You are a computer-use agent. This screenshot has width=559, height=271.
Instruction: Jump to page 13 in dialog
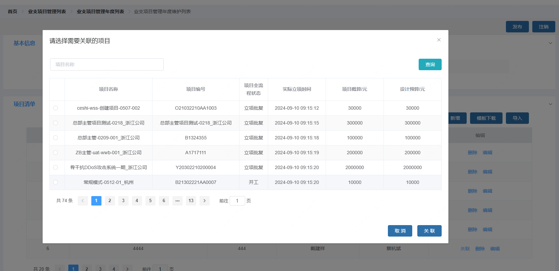coord(191,201)
